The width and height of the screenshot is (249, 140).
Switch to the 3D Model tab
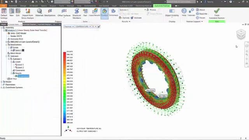[x=34, y=6]
